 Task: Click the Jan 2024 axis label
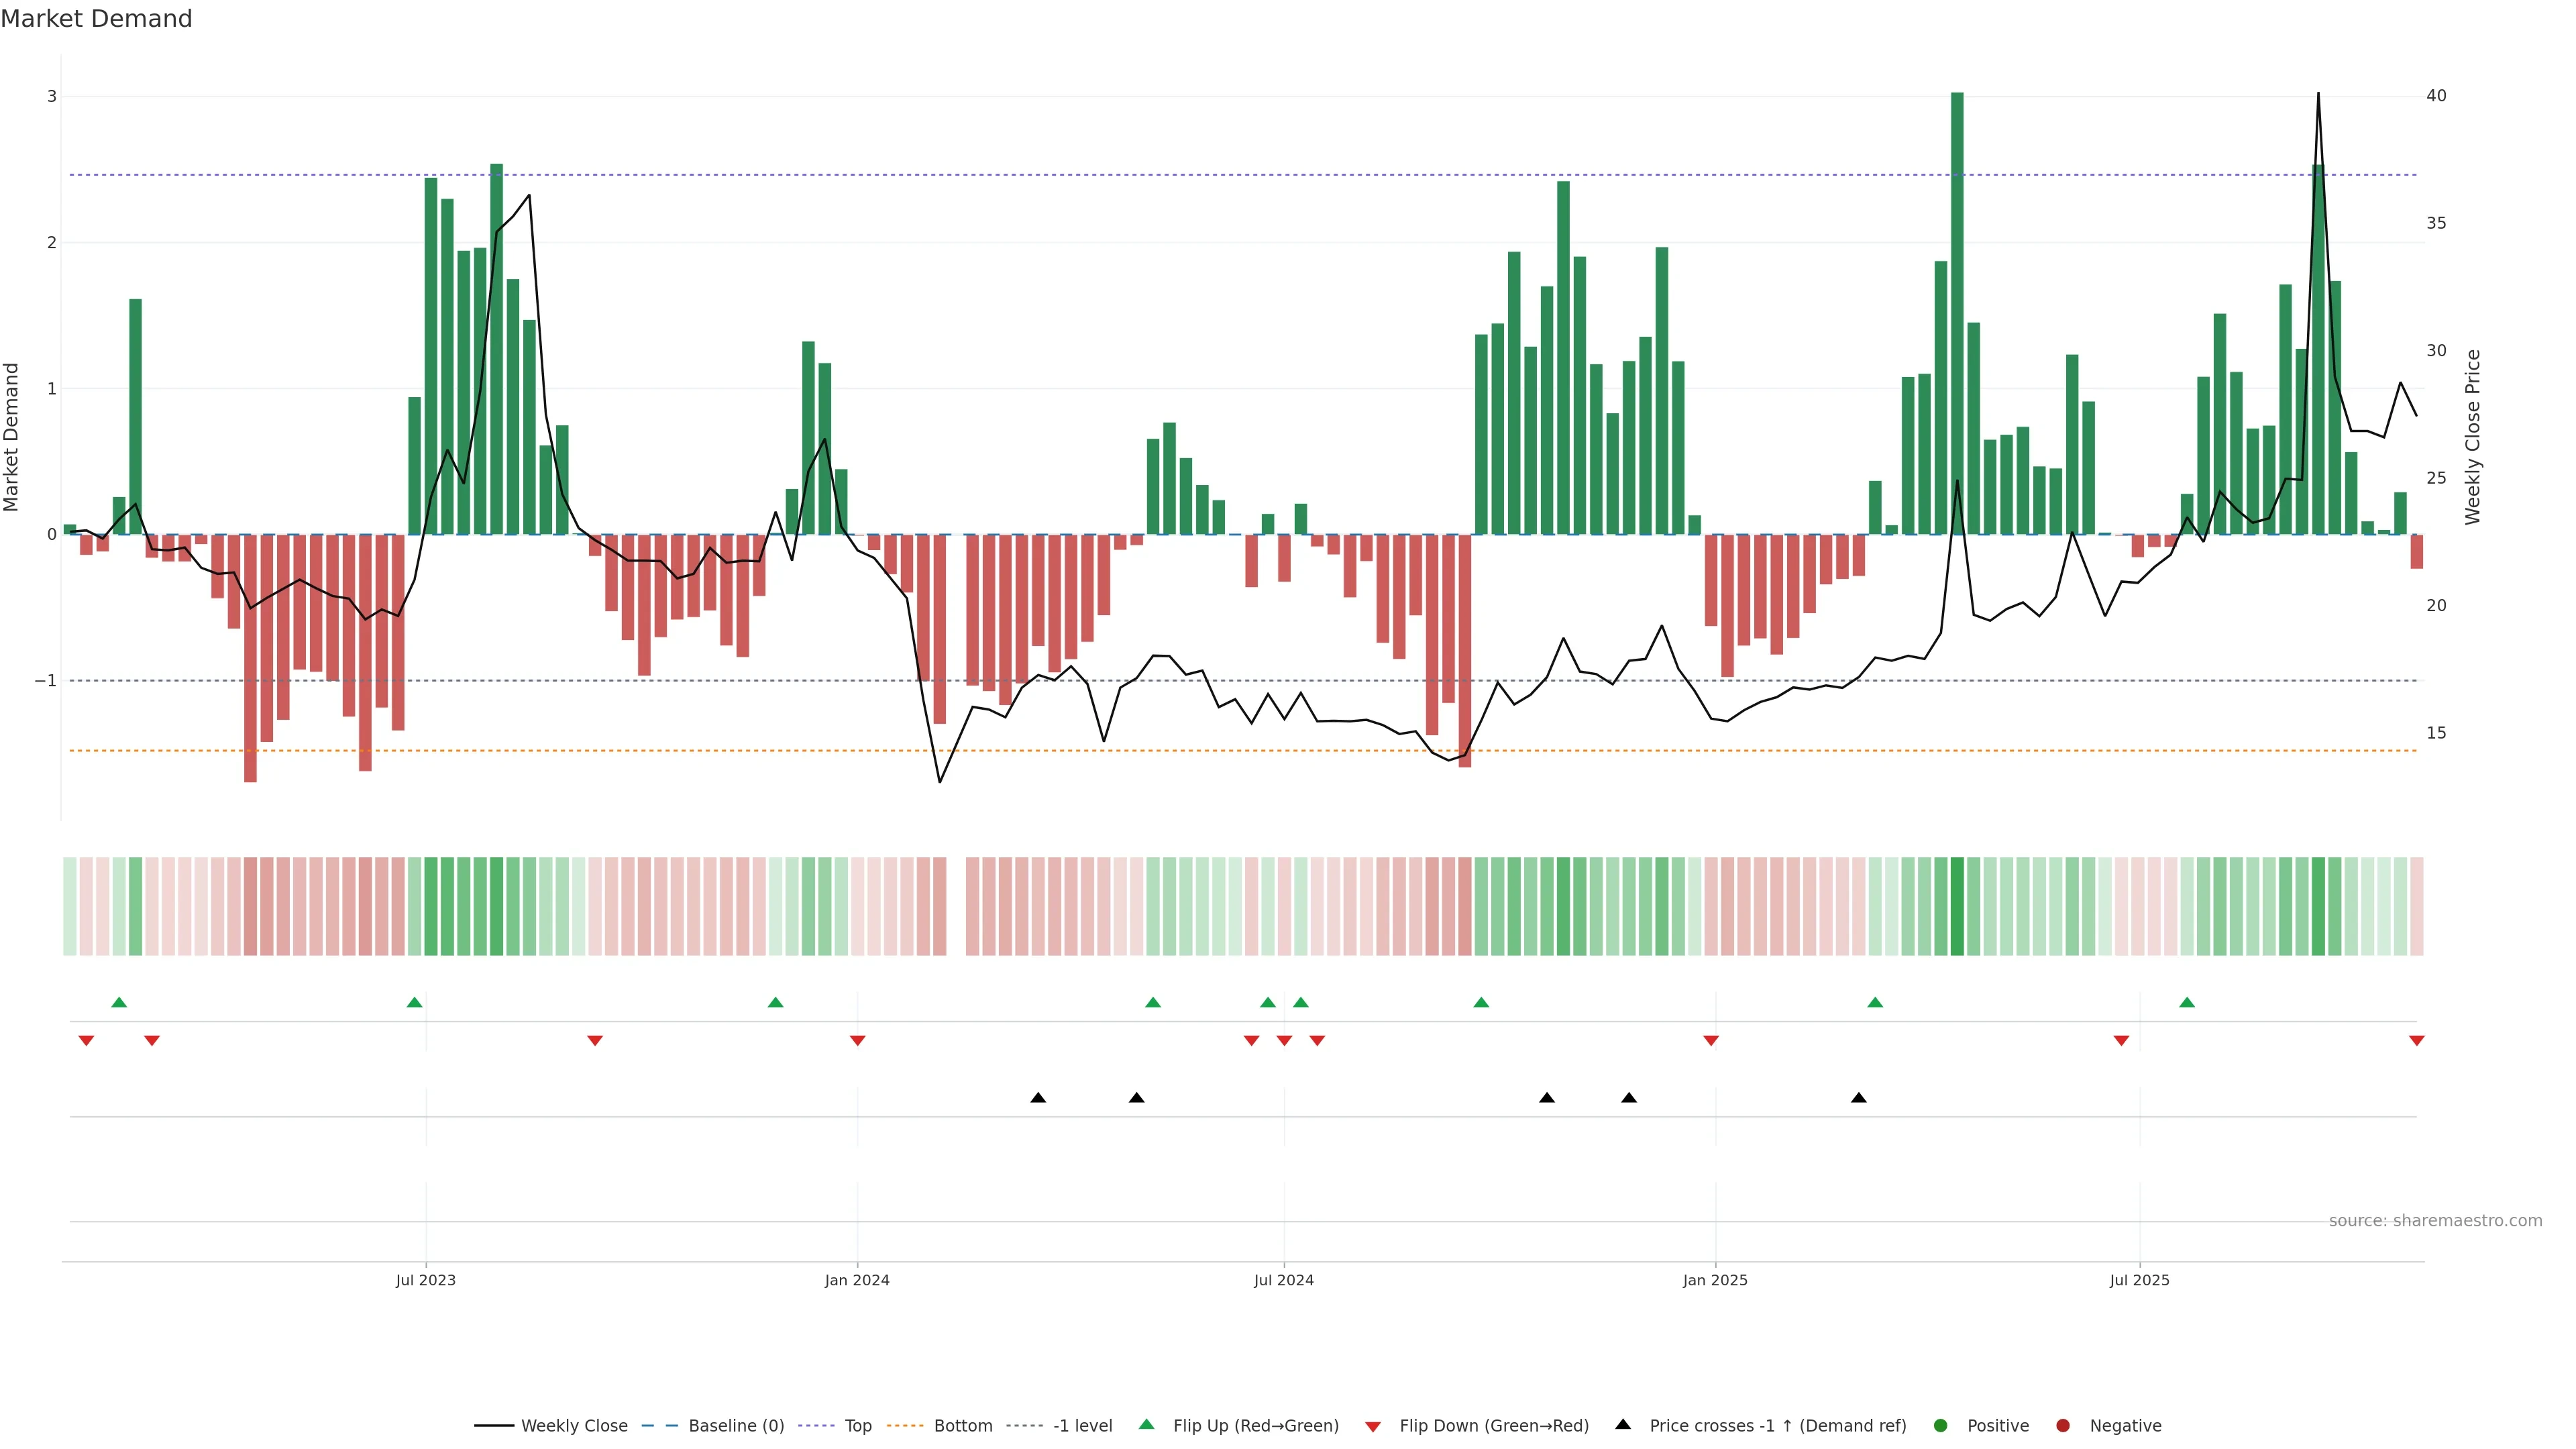(x=857, y=1280)
